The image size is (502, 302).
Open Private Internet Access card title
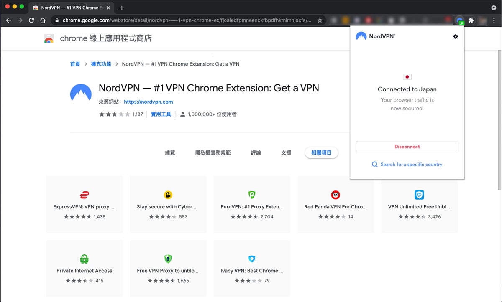pos(85,271)
